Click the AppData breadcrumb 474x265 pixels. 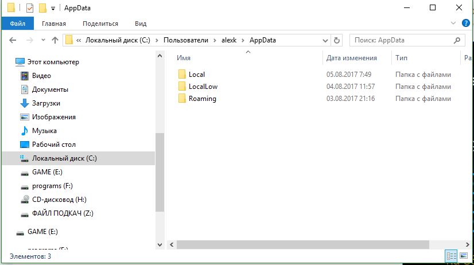(263, 40)
